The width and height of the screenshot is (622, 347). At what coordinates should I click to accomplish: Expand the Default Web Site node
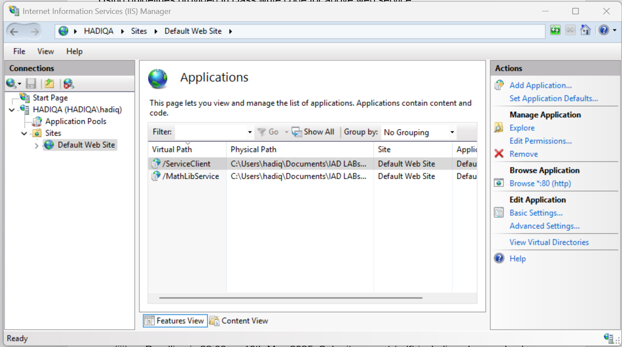coord(37,146)
